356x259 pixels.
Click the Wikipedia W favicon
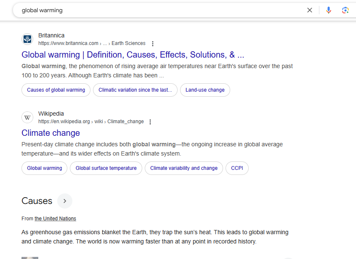(x=27, y=117)
